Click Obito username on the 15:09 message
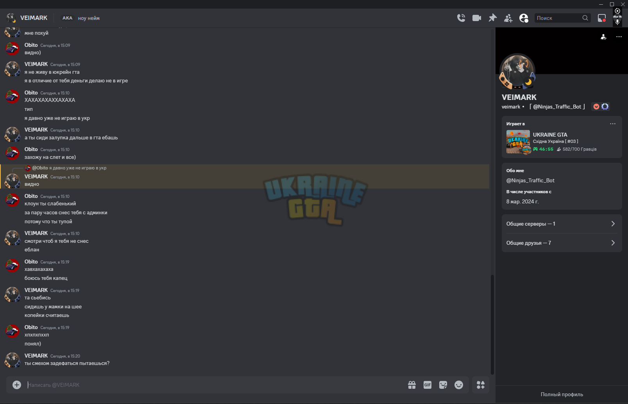628x404 pixels. tap(31, 45)
